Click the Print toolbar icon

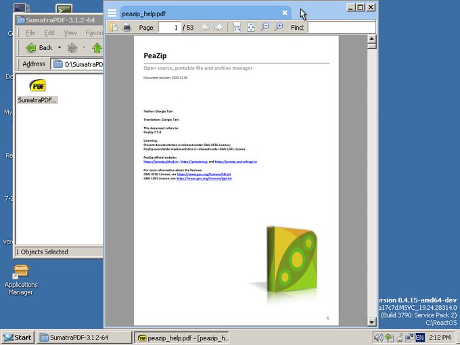click(x=127, y=27)
